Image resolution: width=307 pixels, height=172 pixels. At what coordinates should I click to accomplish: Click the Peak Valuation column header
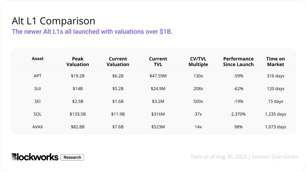click(x=78, y=61)
